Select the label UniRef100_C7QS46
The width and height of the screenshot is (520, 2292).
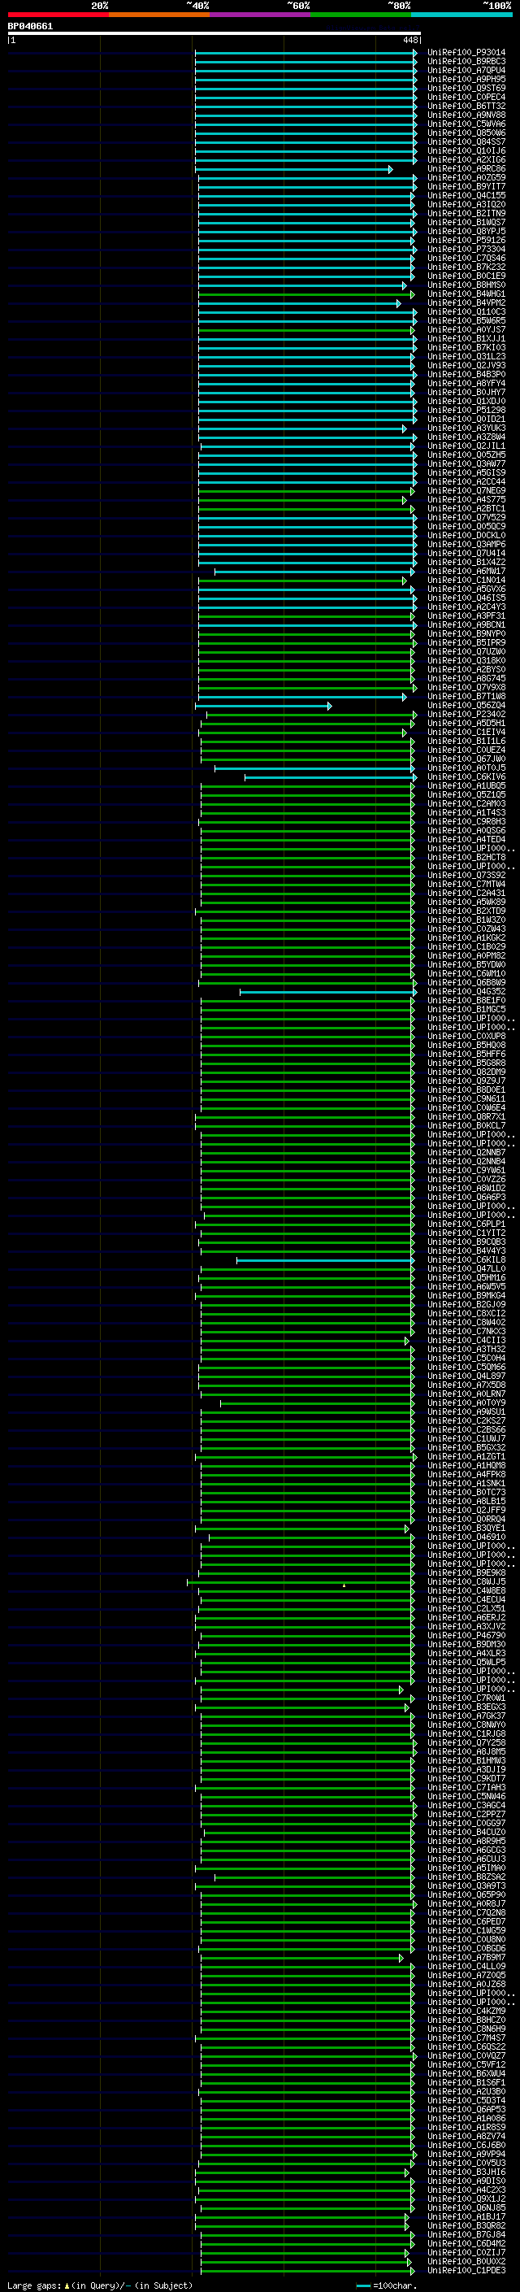466,258
